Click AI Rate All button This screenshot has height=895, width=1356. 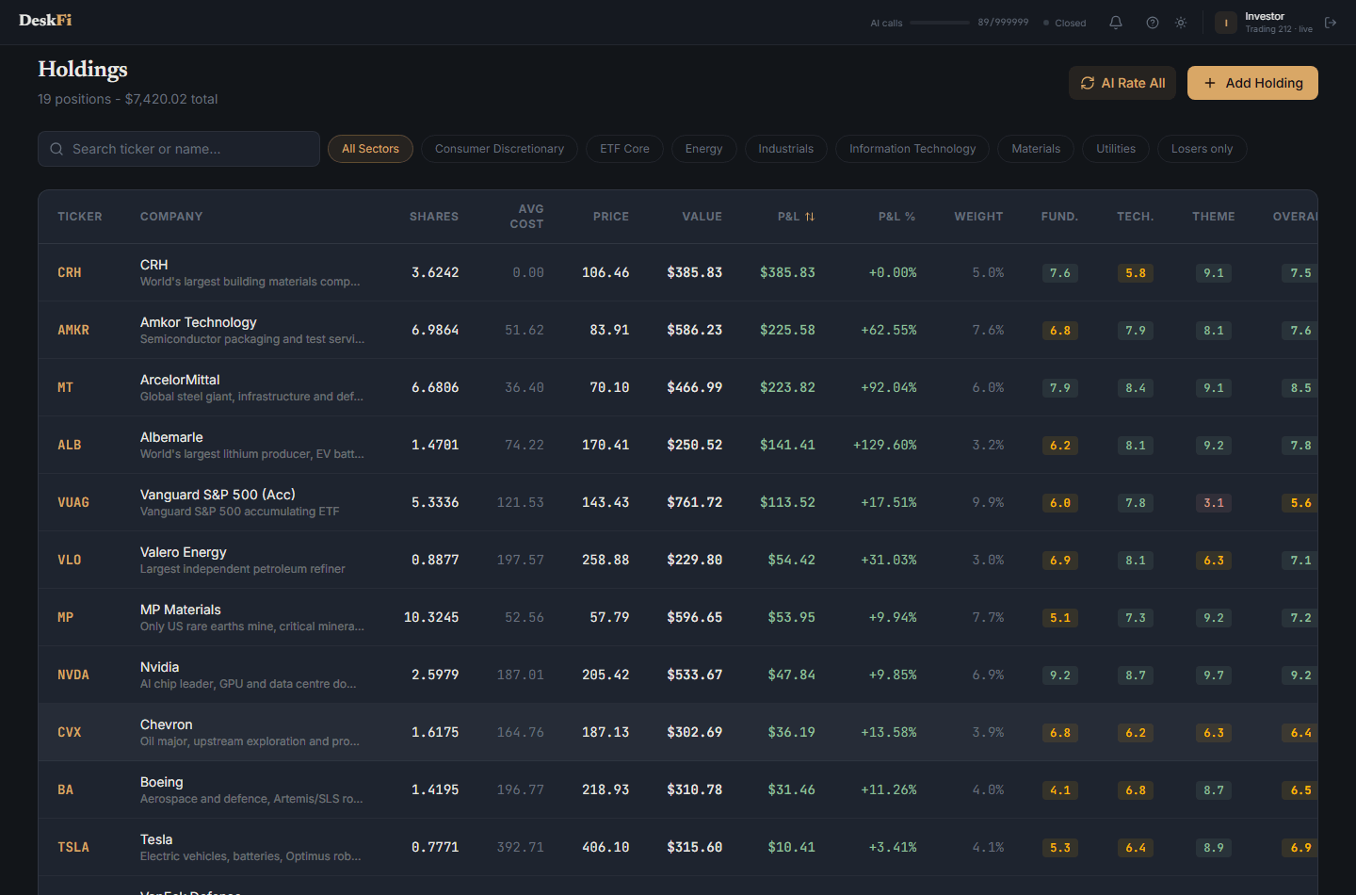(x=1122, y=83)
